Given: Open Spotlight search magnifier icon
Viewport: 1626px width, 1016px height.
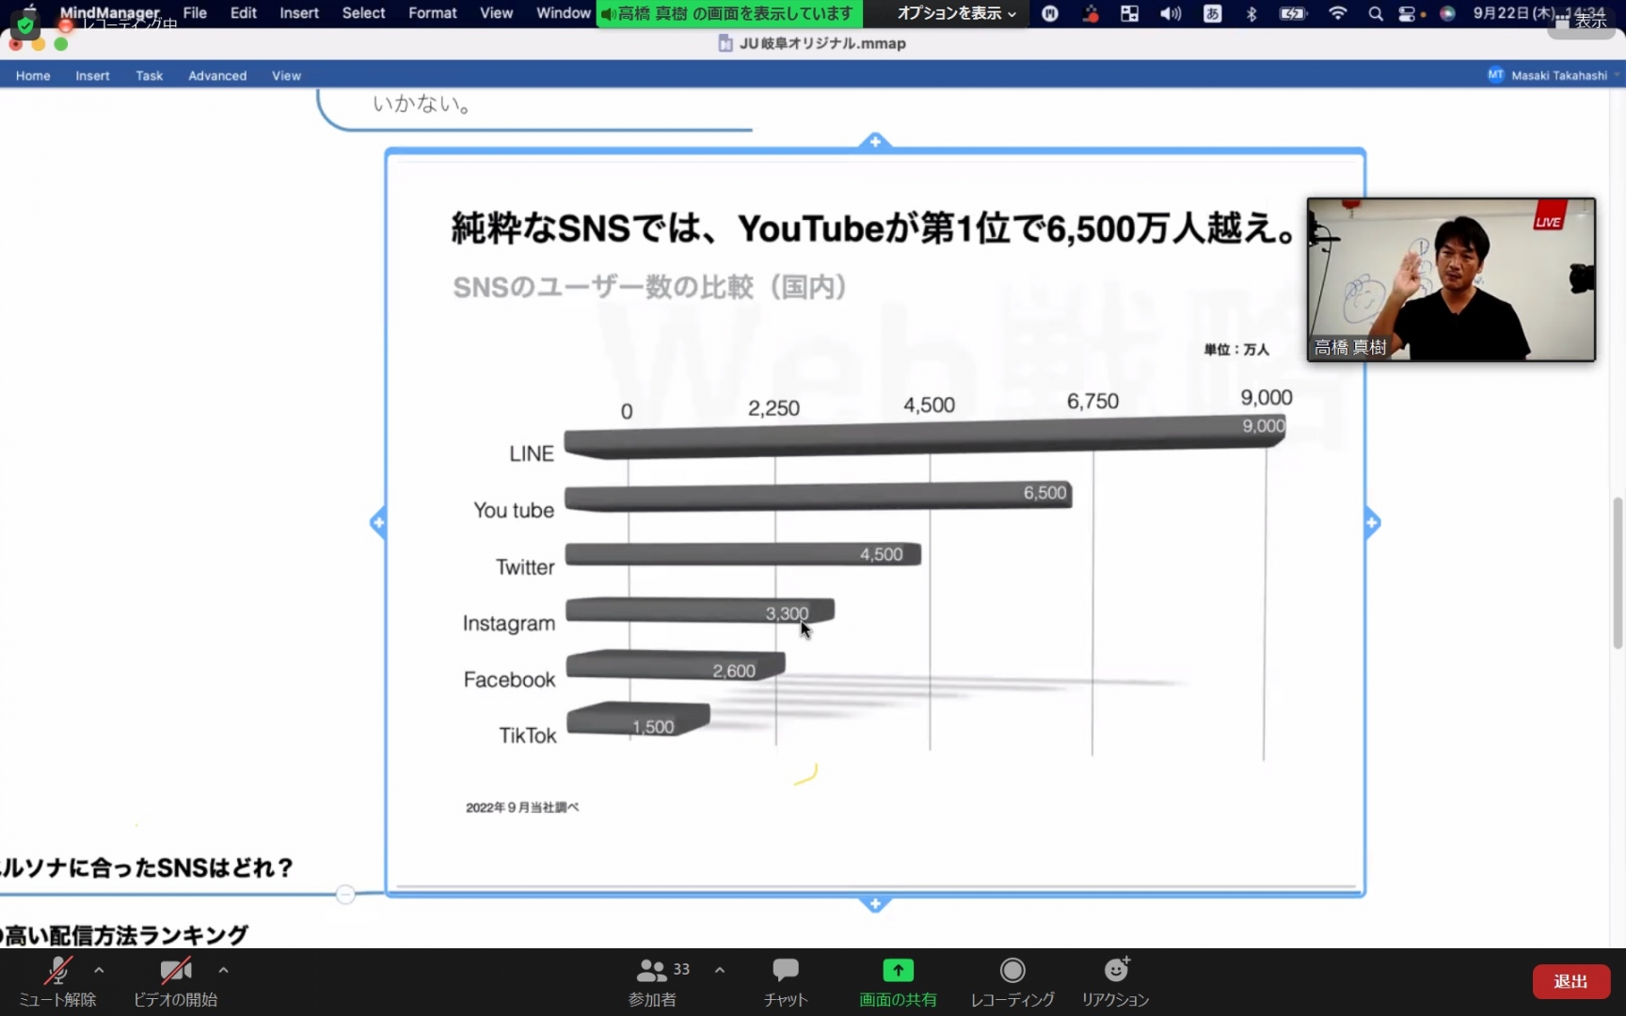Looking at the screenshot, I should coord(1376,13).
